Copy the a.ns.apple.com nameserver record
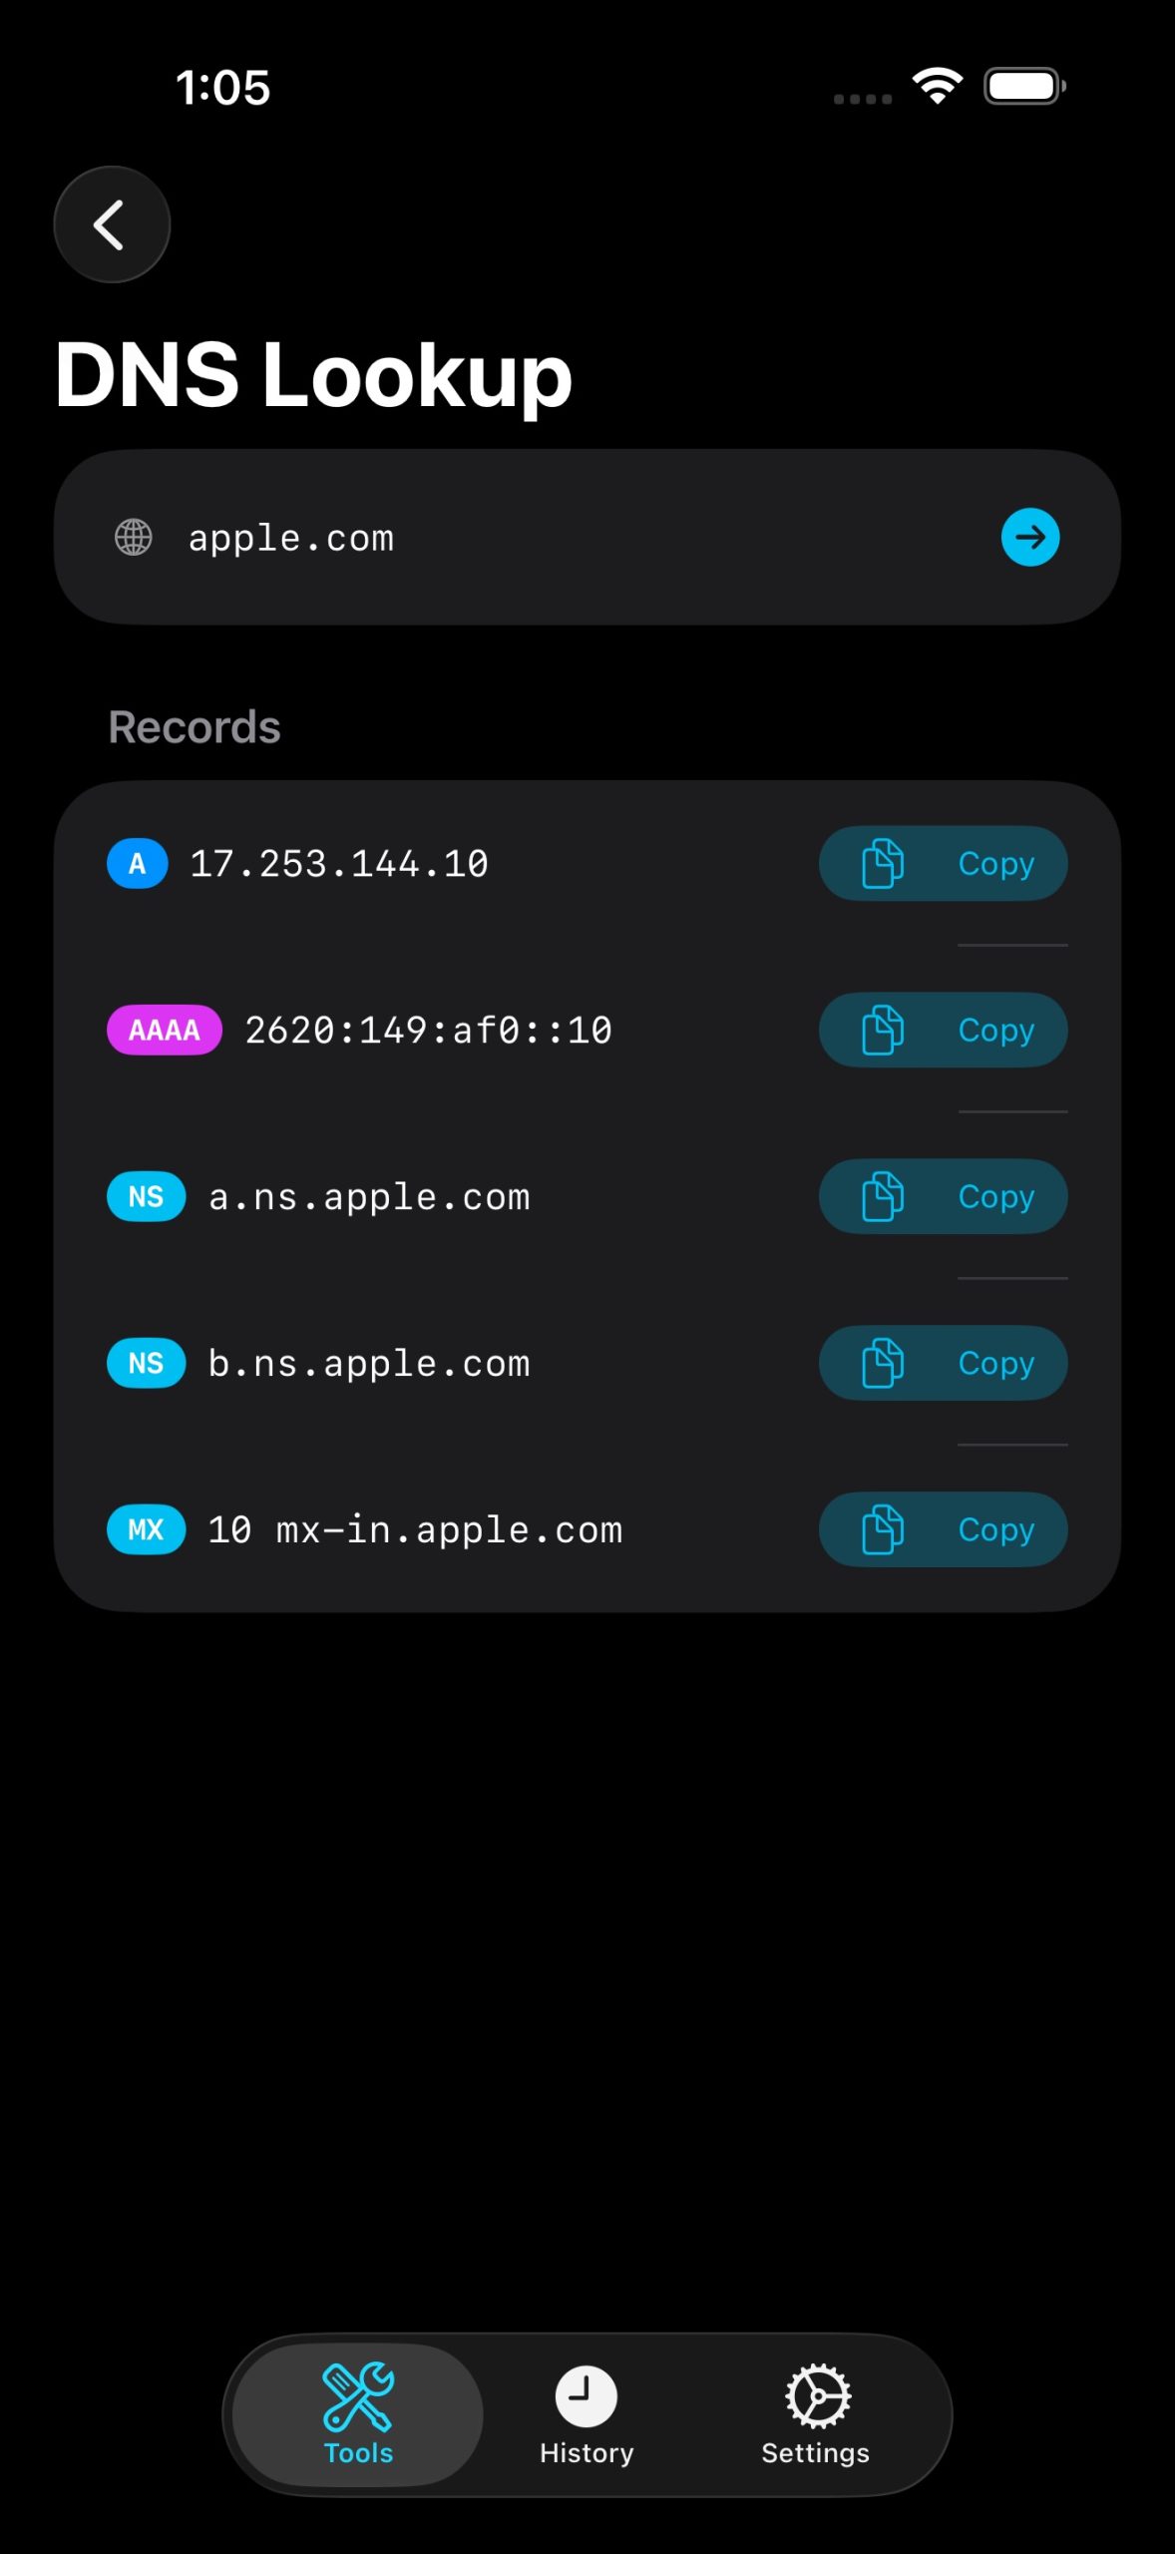This screenshot has height=2554, width=1175. [x=943, y=1196]
